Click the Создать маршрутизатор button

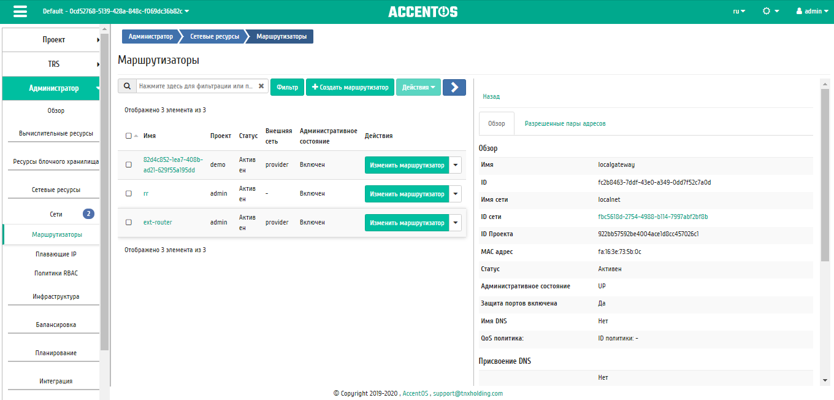pos(350,87)
